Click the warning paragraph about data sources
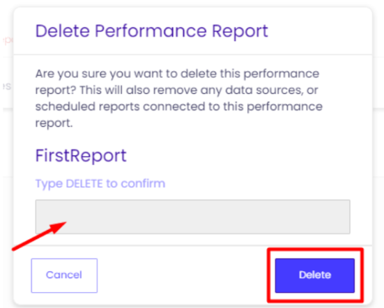Viewport: 384px width, 308px height. [x=179, y=98]
